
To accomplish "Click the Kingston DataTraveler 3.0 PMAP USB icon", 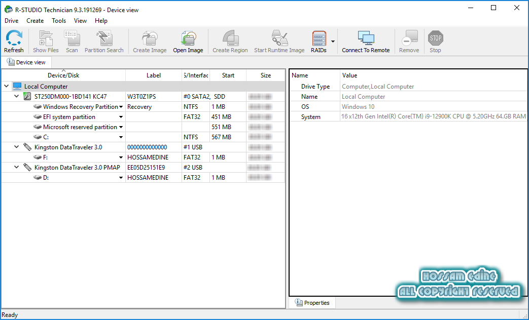I will coord(27,168).
